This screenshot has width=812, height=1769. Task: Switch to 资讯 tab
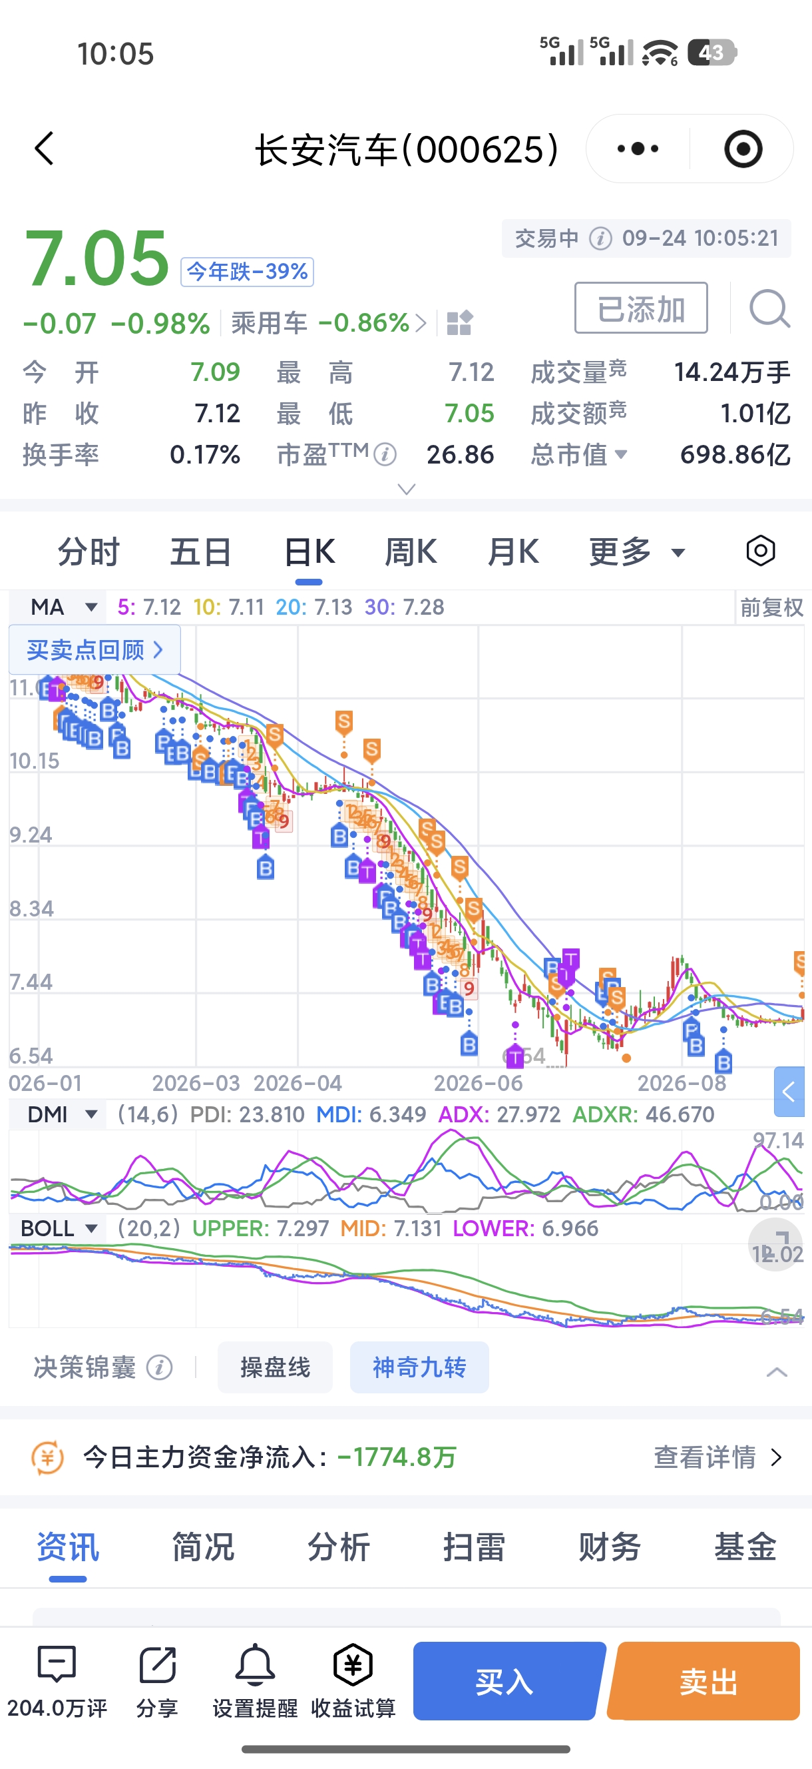pos(68,1547)
